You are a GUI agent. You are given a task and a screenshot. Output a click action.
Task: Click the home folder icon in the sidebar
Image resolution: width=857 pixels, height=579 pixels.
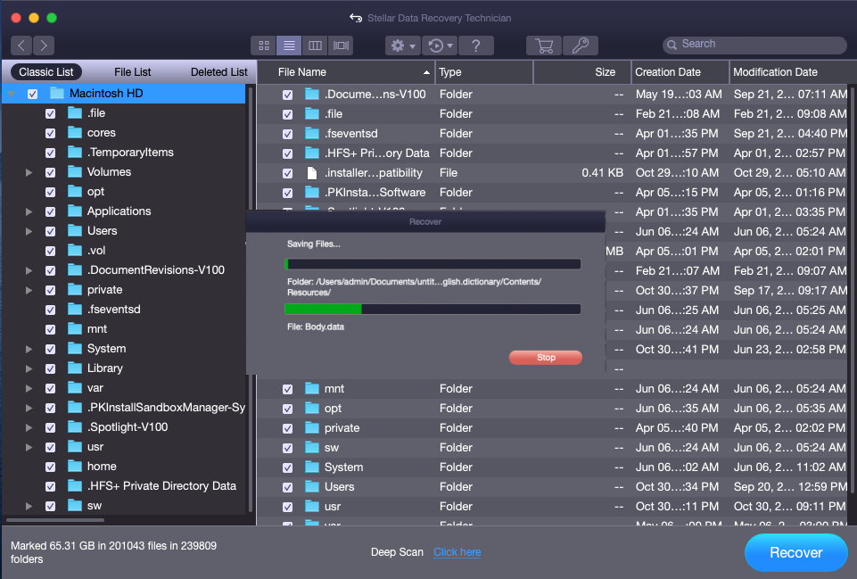[75, 467]
